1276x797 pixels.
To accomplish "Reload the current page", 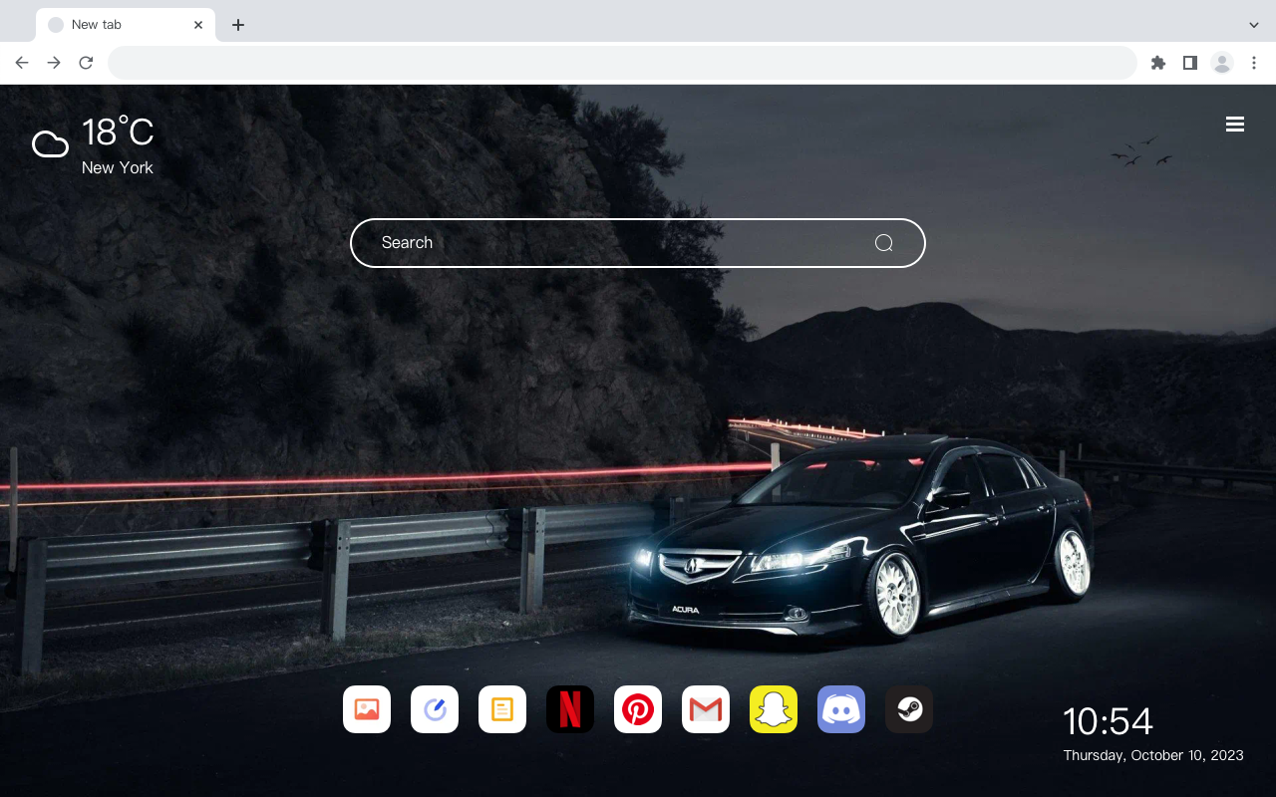I will click(86, 63).
